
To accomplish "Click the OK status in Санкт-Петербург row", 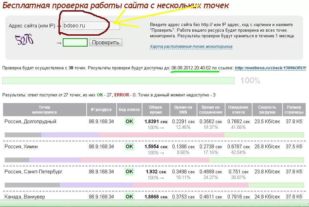I will coord(129,172).
